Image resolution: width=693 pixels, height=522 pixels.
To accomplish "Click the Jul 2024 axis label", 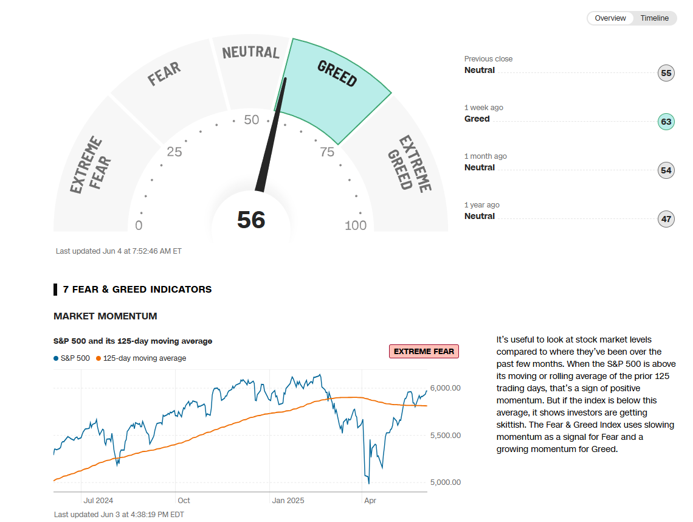I will pos(98,501).
